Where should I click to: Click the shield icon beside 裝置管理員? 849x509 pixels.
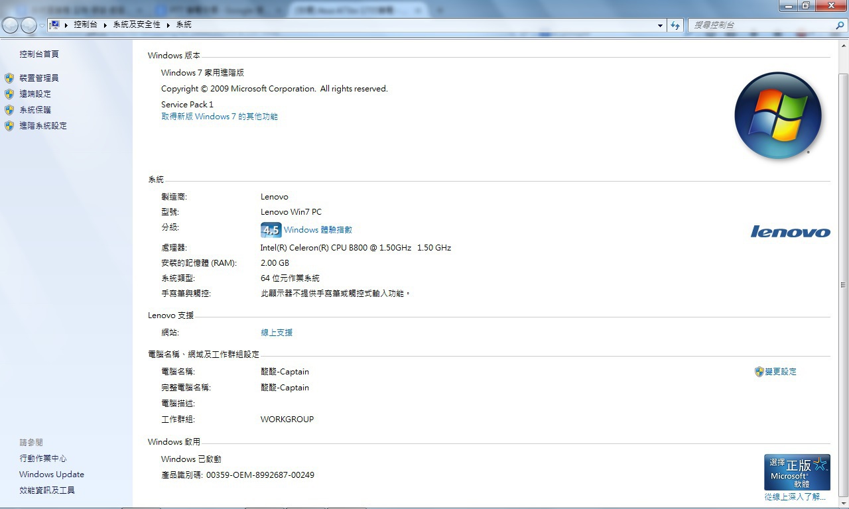point(9,78)
